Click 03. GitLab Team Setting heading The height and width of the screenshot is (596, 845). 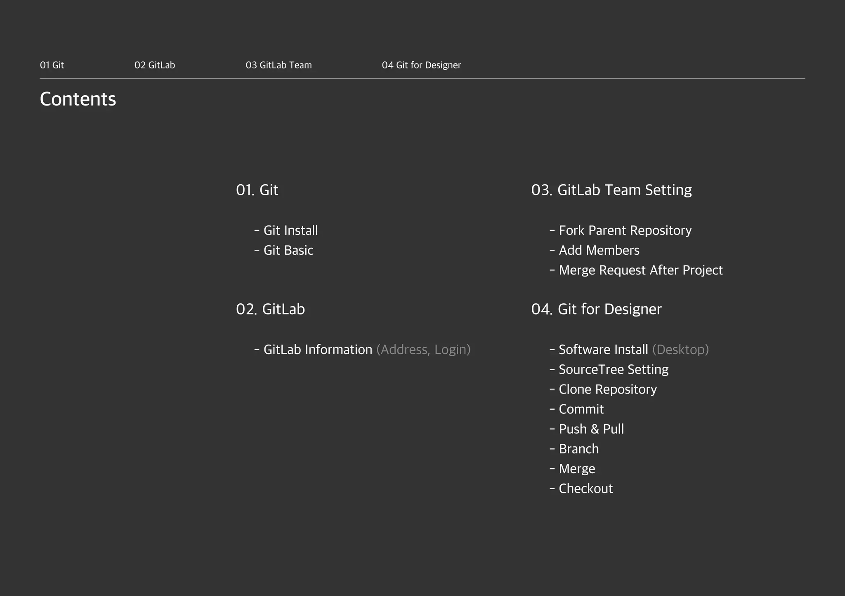(611, 190)
